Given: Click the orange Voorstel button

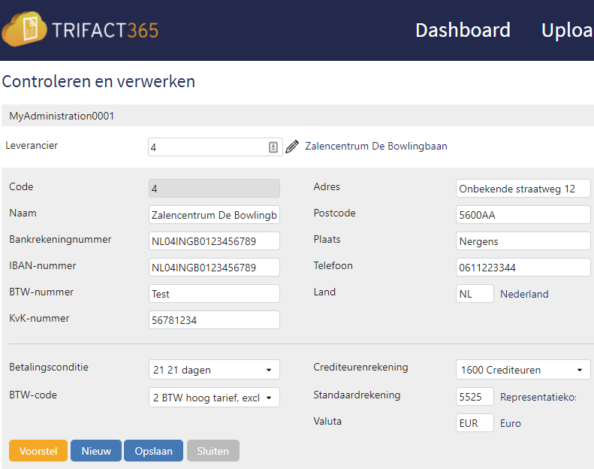Looking at the screenshot, I should pyautogui.click(x=38, y=451).
